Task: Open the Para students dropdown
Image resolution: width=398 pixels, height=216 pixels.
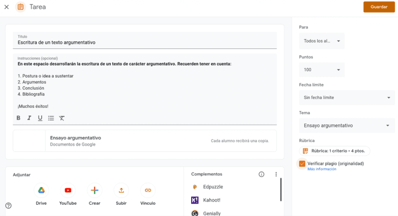Action: coord(321,41)
